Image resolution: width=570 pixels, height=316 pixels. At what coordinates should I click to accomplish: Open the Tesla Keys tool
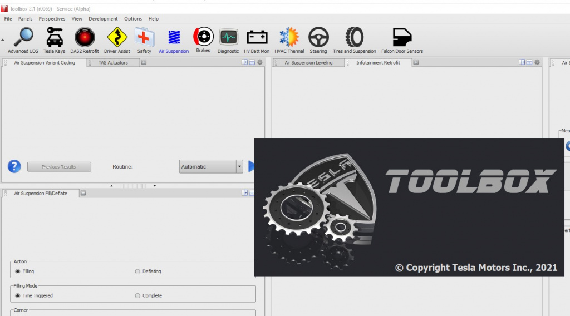pos(54,41)
